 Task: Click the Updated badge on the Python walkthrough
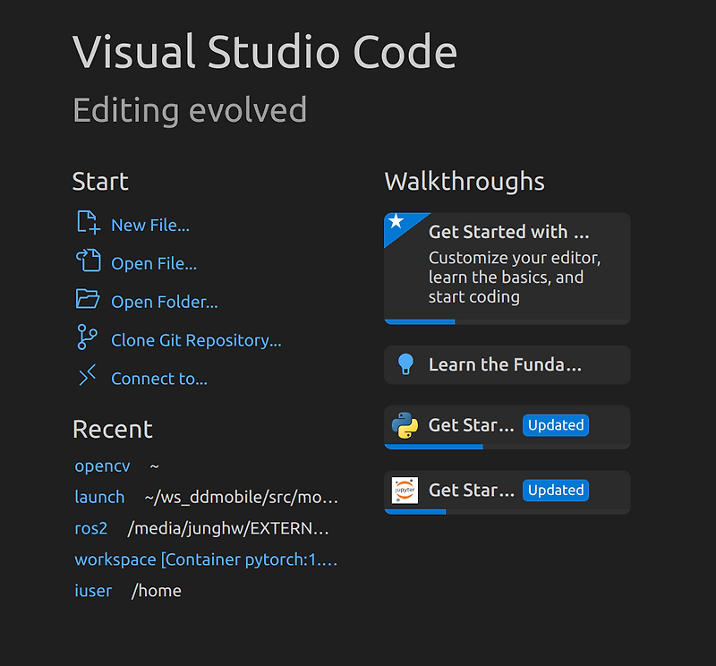click(x=556, y=426)
